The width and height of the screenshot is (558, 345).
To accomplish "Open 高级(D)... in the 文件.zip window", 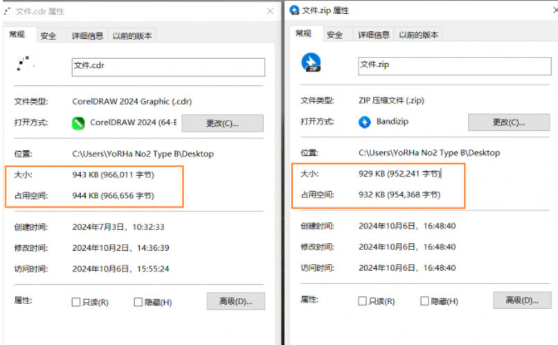I will pos(522,300).
